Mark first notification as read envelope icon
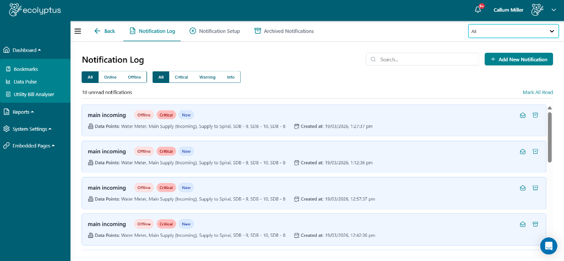Screen dimensions: 564x261 point(523,115)
